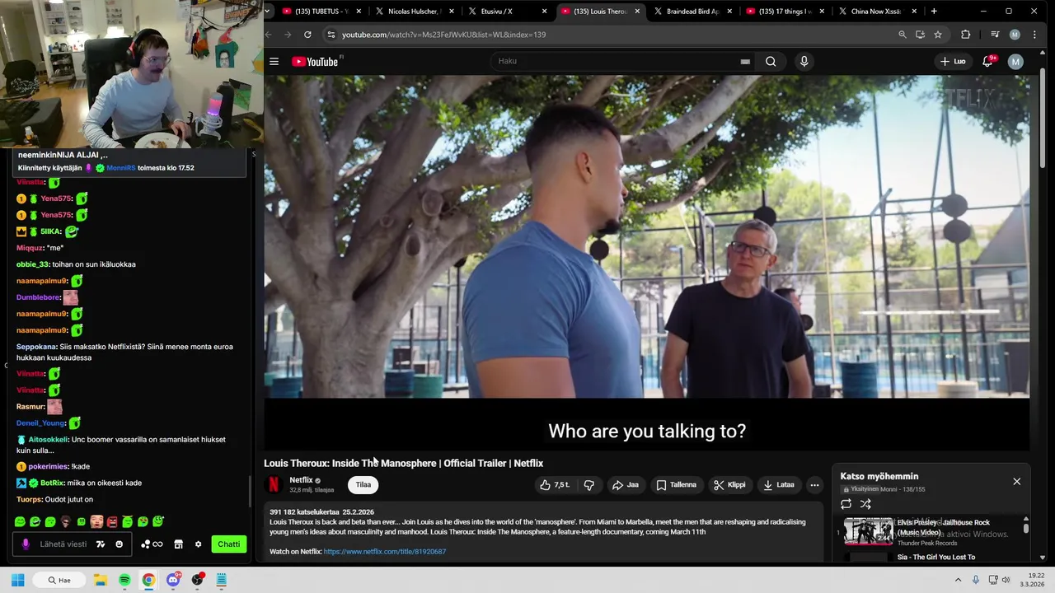Click Seppokana username in chat

36,347
